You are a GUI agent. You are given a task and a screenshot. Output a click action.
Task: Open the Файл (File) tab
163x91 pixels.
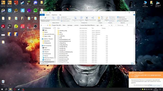point(42,15)
